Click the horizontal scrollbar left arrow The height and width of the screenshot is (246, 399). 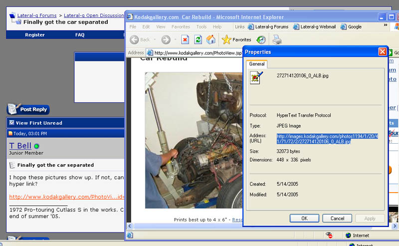[x=130, y=226]
